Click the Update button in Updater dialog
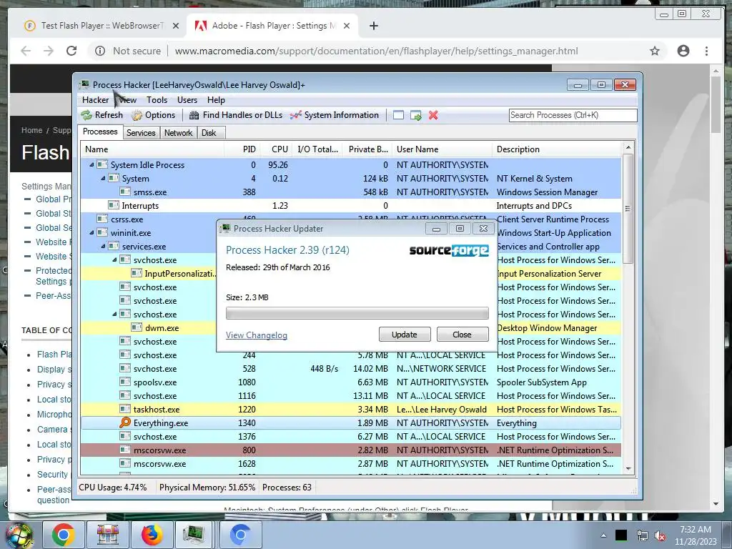The image size is (732, 549). (x=405, y=335)
